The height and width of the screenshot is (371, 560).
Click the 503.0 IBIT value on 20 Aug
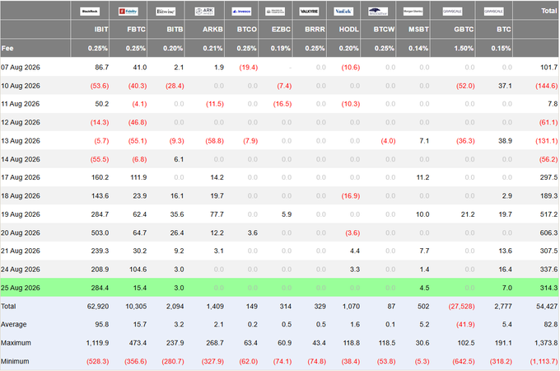click(x=100, y=232)
